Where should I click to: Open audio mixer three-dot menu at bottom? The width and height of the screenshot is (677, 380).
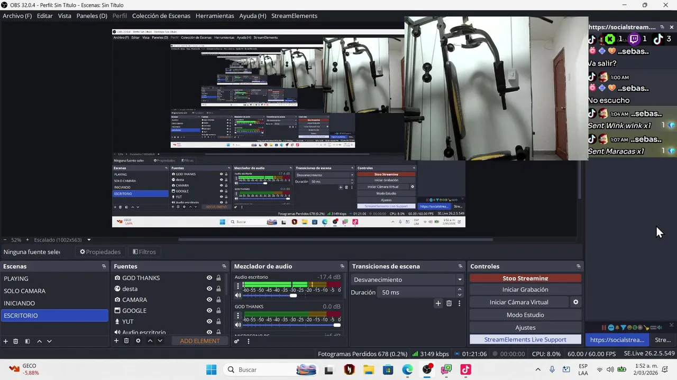(249, 341)
